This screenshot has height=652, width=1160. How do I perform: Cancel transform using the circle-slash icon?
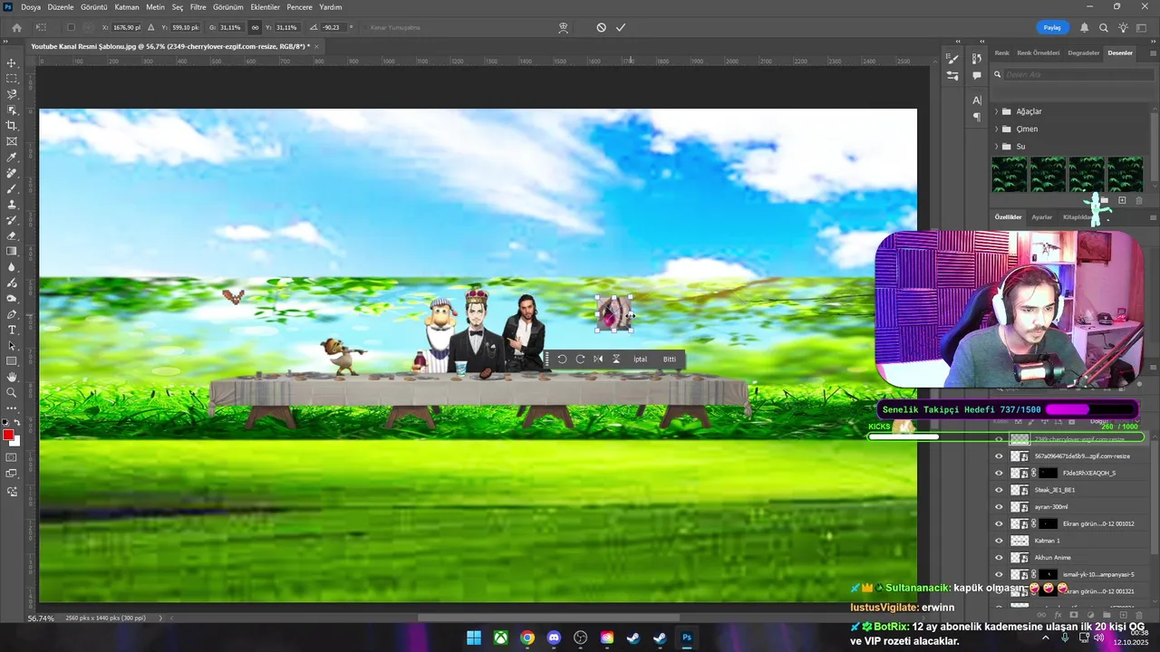pos(601,27)
